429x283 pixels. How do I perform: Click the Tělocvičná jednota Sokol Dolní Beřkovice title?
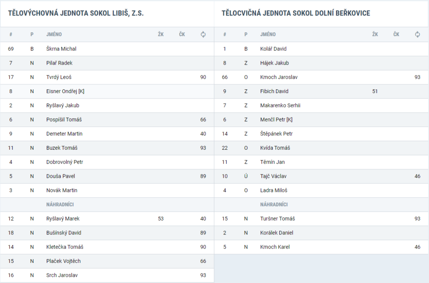point(296,13)
